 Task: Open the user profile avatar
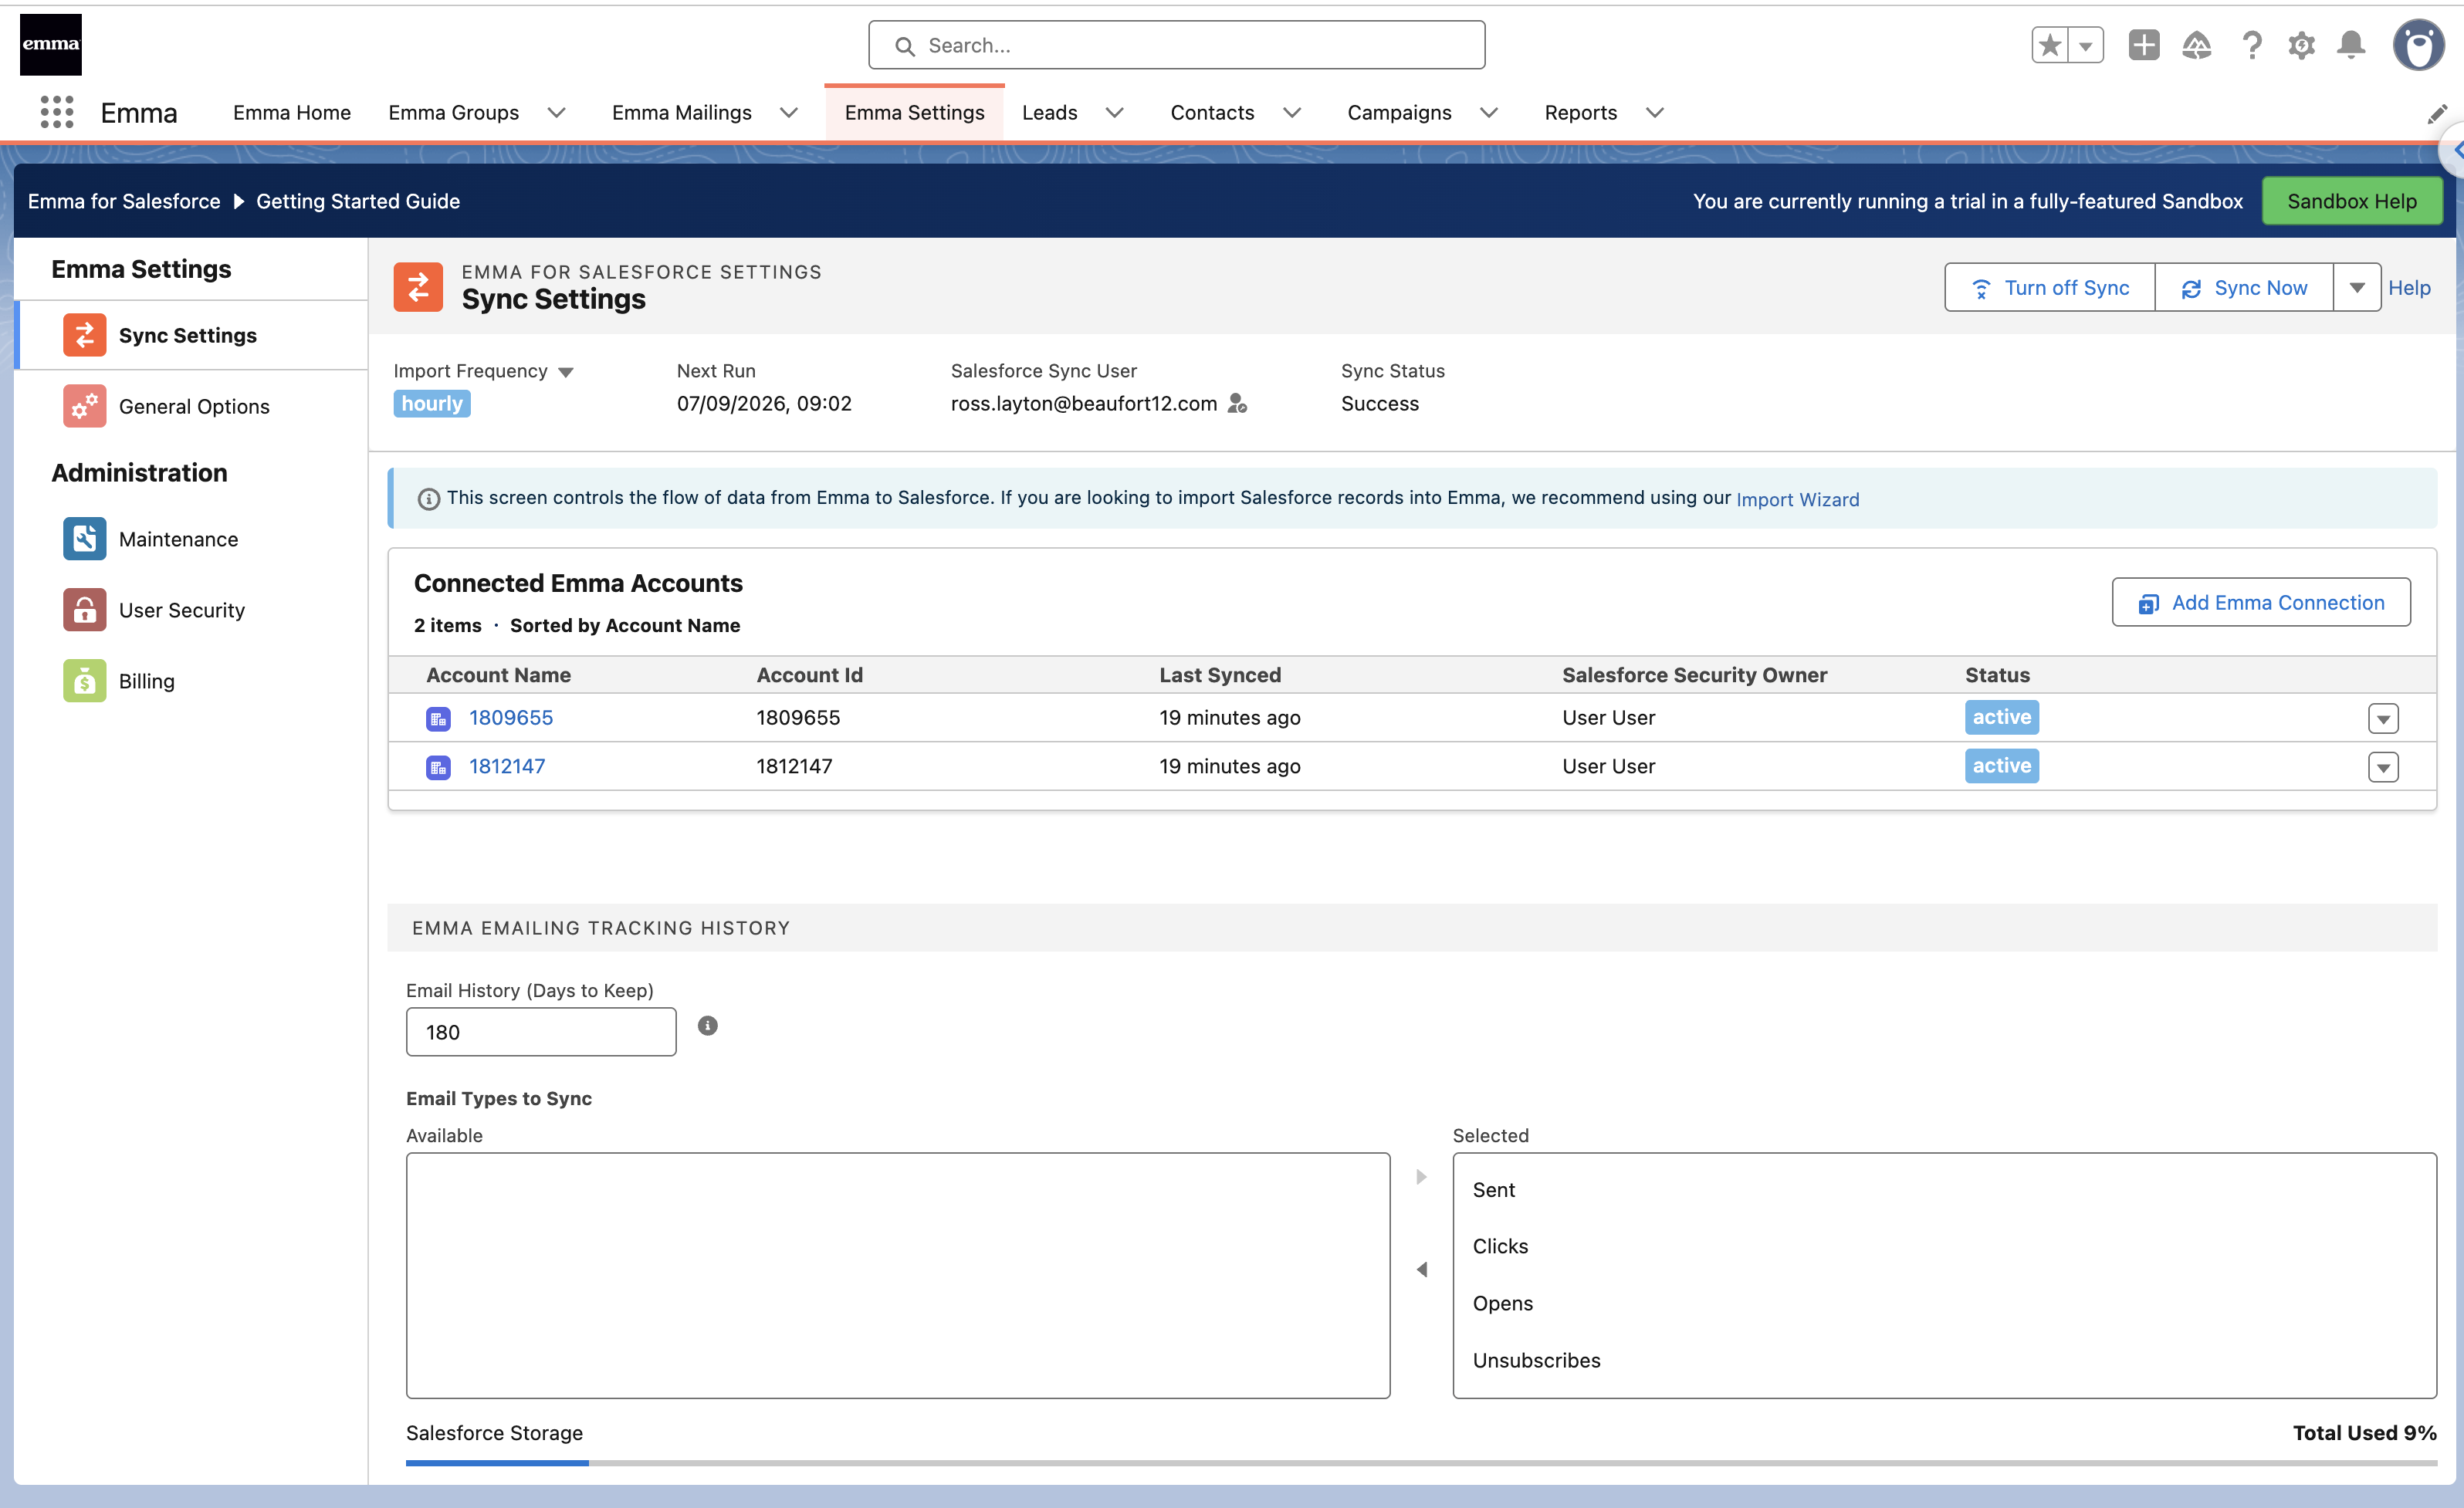point(2419,45)
